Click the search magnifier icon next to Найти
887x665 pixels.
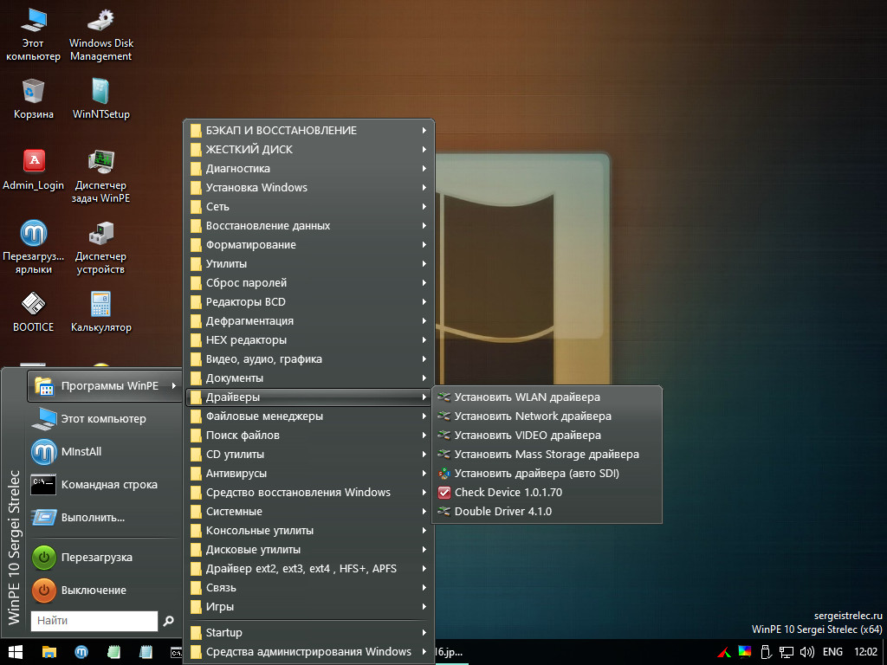pyautogui.click(x=169, y=621)
